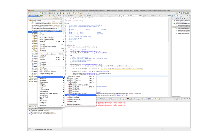Collapse the Other Projects tree node
The image size is (220, 137).
(30, 20)
